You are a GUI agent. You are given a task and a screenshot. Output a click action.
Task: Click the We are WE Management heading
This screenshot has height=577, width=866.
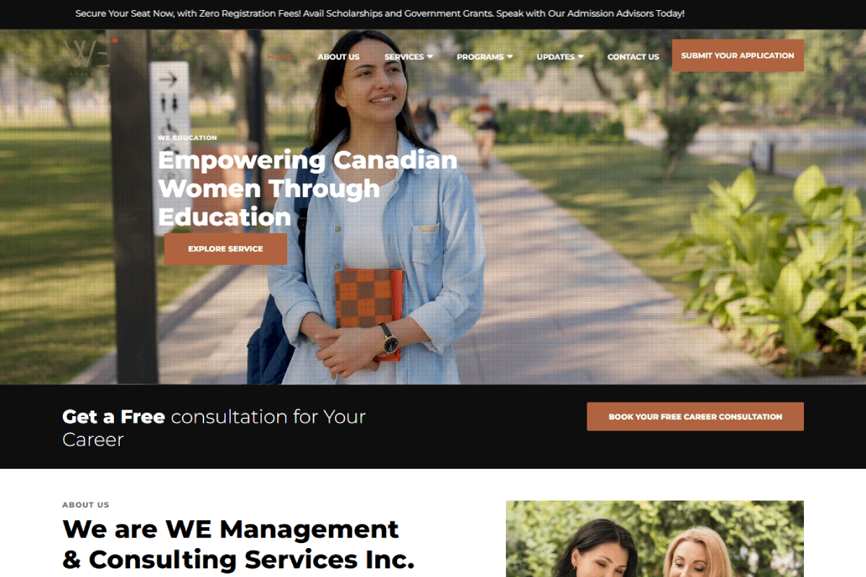coord(238,545)
